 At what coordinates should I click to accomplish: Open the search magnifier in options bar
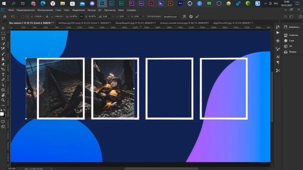(285, 17)
